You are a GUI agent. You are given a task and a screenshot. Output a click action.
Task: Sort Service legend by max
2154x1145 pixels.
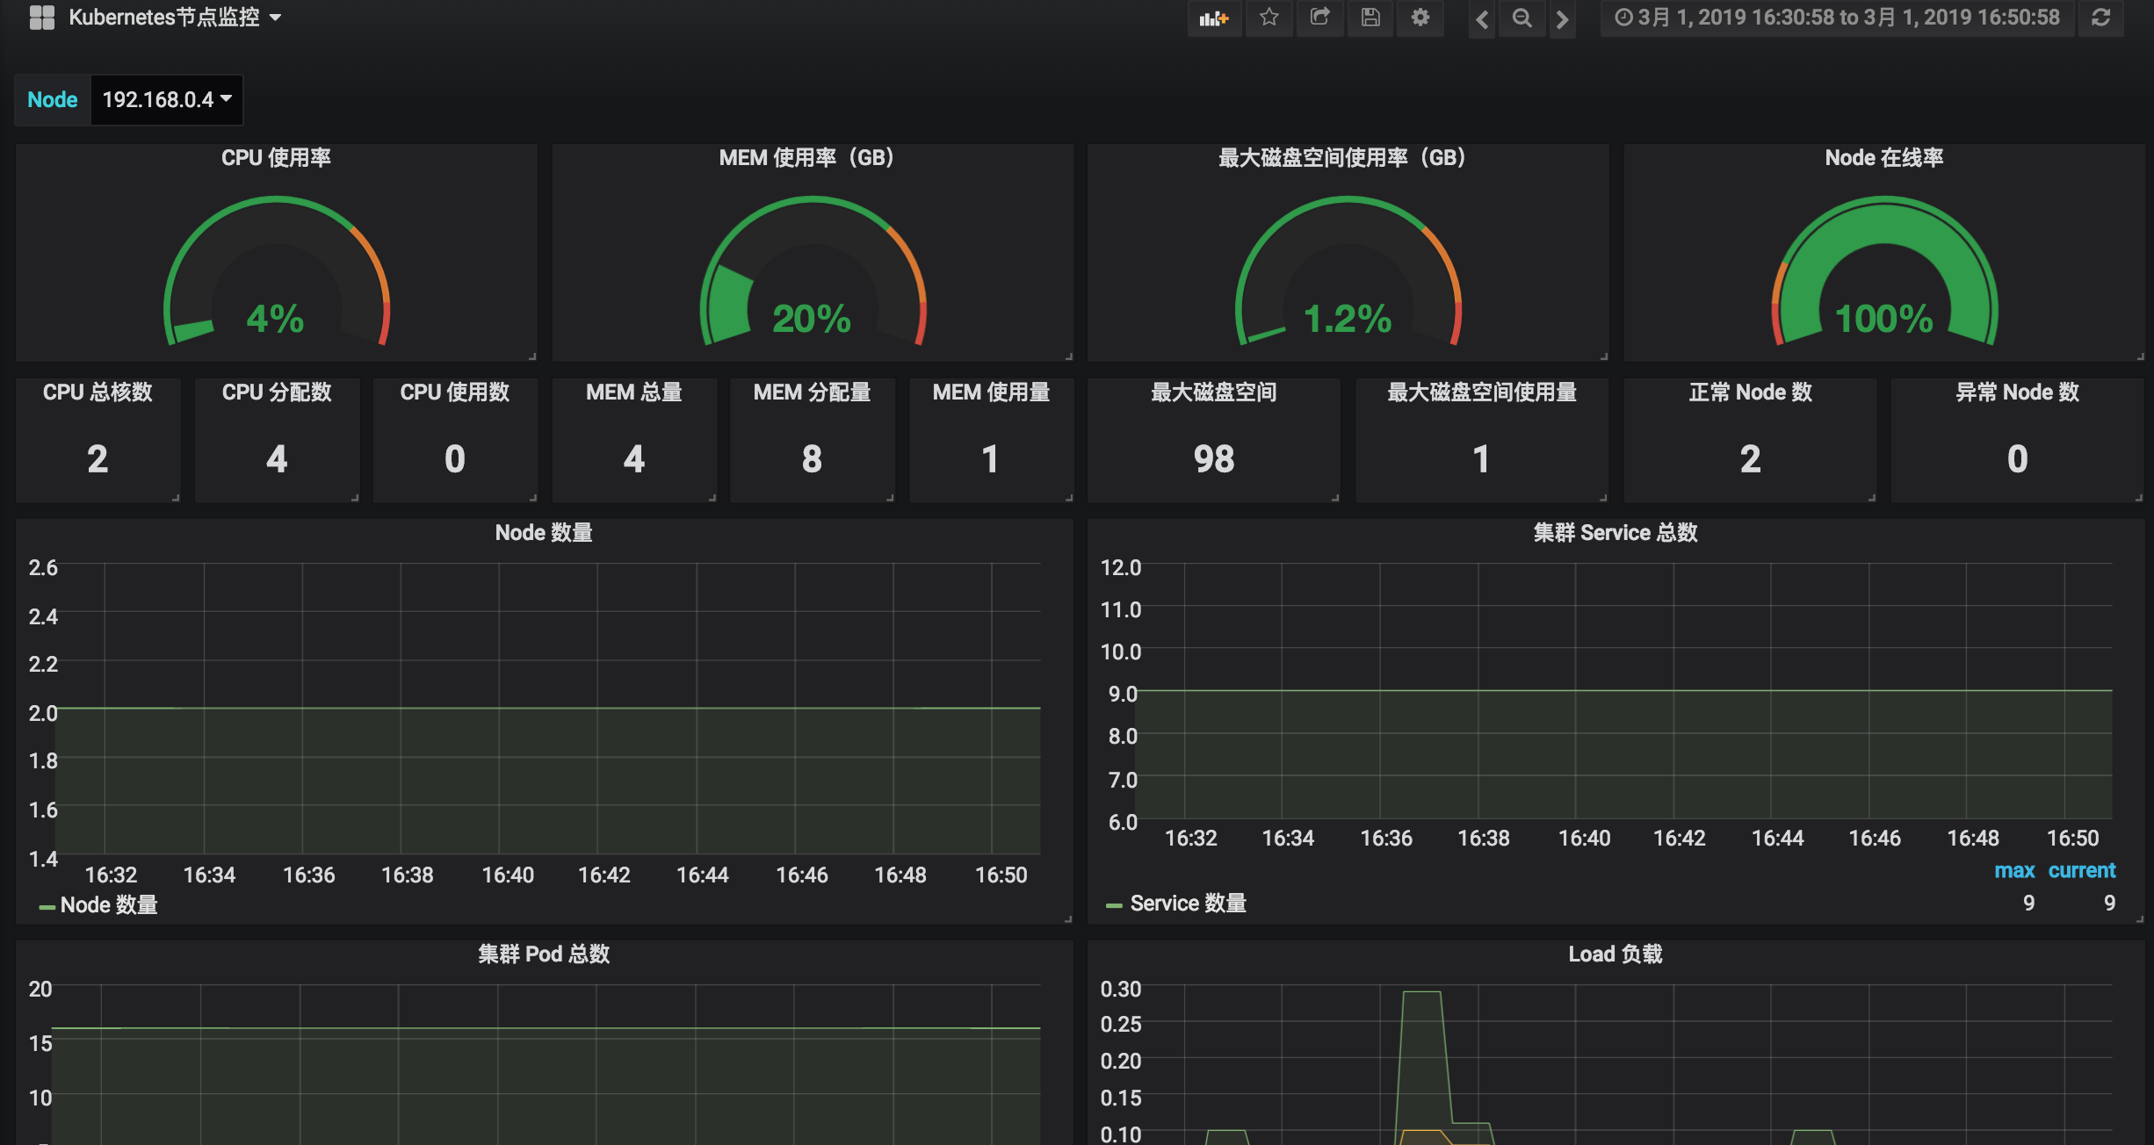(x=2014, y=871)
